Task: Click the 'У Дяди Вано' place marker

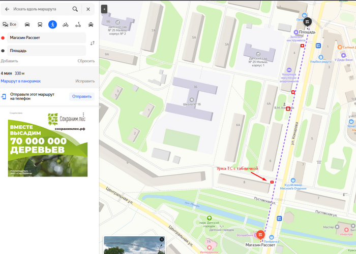Action: tap(343, 55)
